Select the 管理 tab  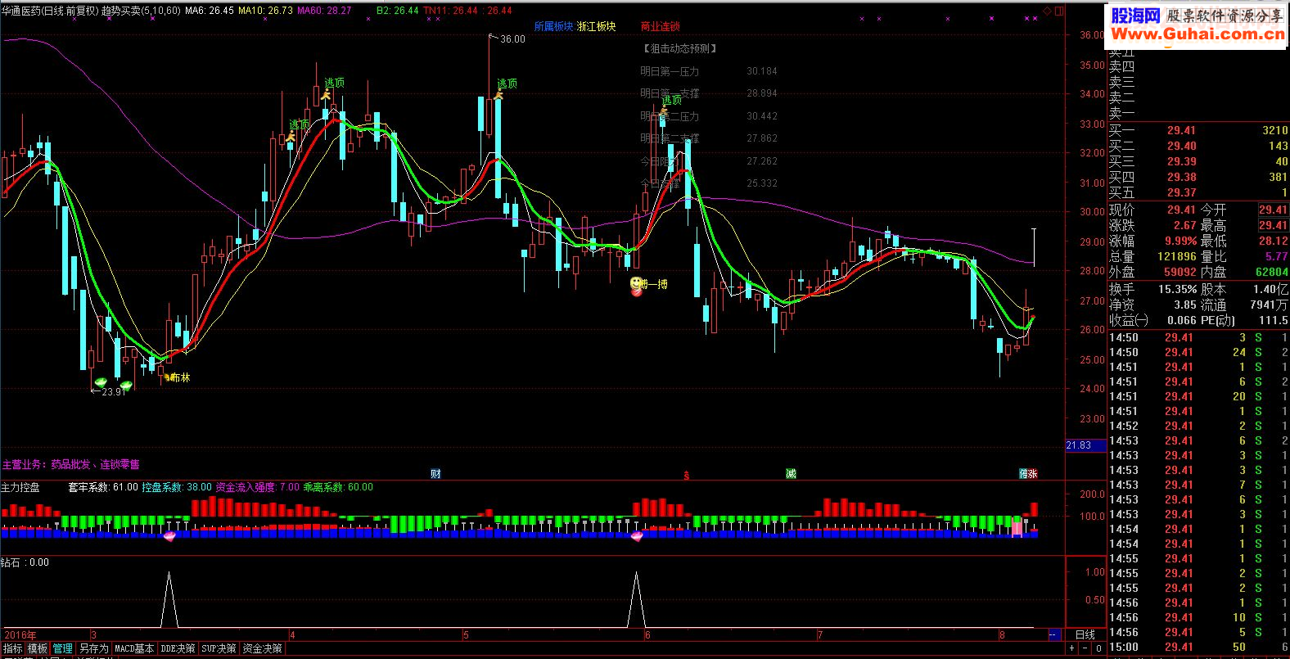[x=63, y=648]
